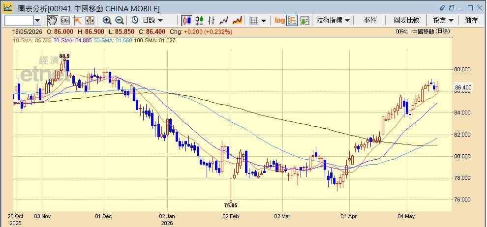
Task: Select the hand pan tool
Action: (x=52, y=21)
